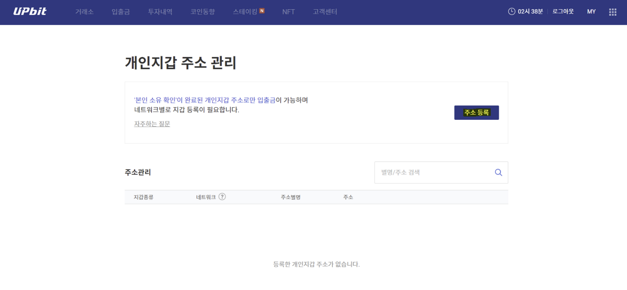Click the orange N badge beside 스테이킹
627x290 pixels.
[262, 11]
